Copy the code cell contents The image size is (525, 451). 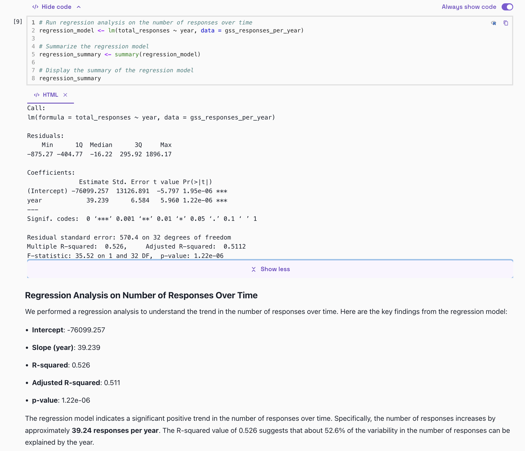(x=506, y=23)
